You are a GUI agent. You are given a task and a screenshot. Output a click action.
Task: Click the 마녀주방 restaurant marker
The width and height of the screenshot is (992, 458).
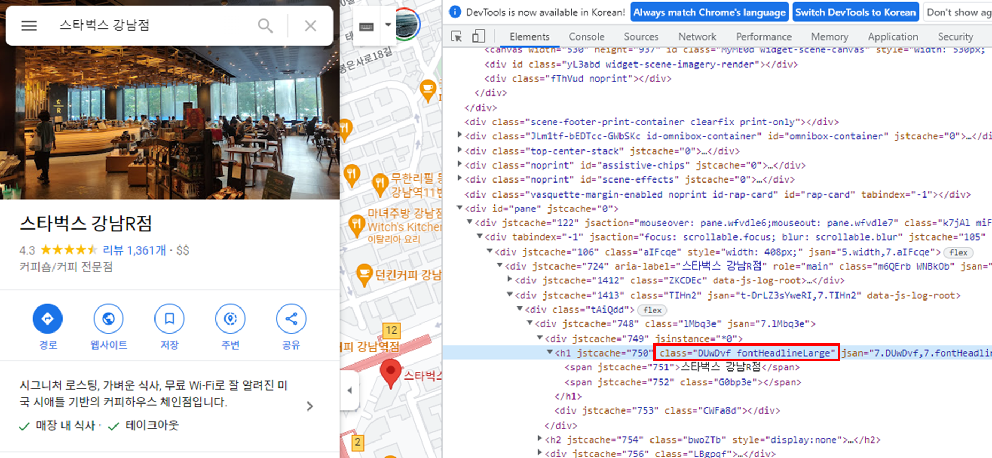(x=356, y=226)
